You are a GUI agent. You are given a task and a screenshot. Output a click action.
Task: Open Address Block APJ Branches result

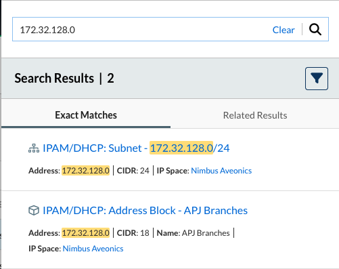[x=145, y=211]
